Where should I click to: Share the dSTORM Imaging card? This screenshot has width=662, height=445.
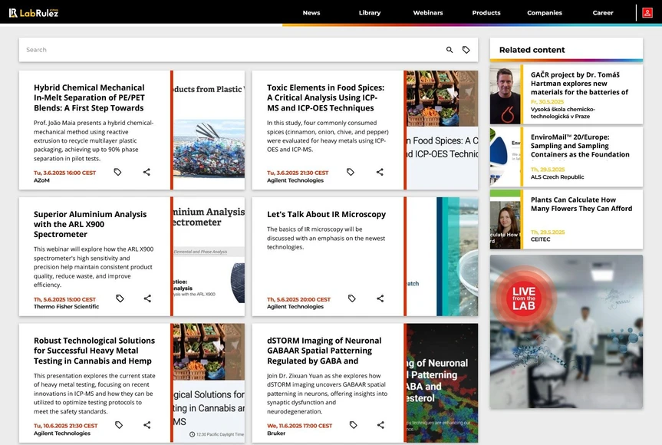tap(380, 425)
